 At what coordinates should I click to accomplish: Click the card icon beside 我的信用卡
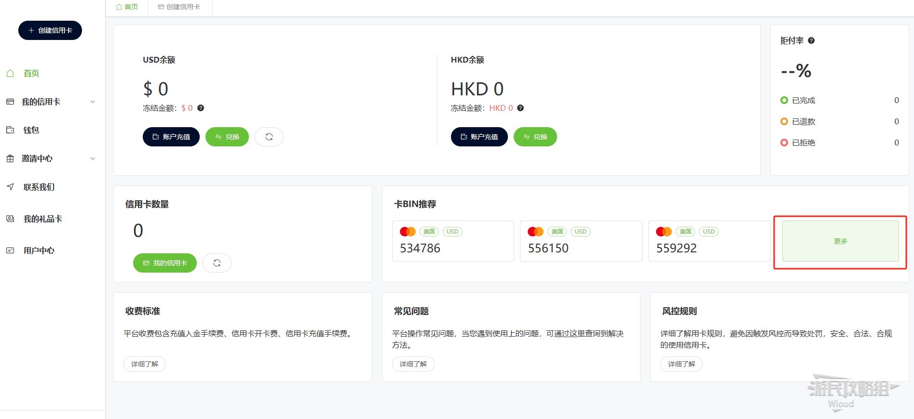point(10,102)
